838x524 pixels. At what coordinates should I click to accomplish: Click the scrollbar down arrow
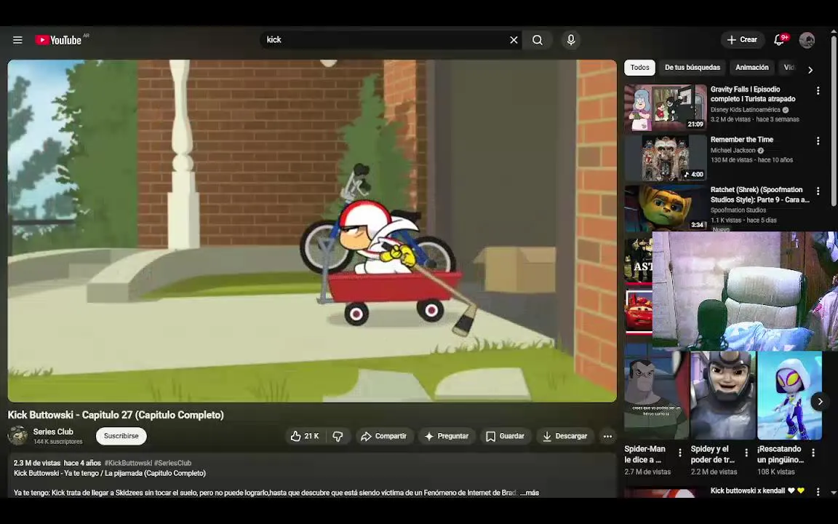[834, 493]
